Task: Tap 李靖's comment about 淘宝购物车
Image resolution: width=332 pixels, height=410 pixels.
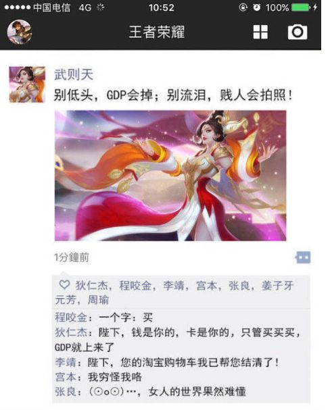Action: coord(167,363)
